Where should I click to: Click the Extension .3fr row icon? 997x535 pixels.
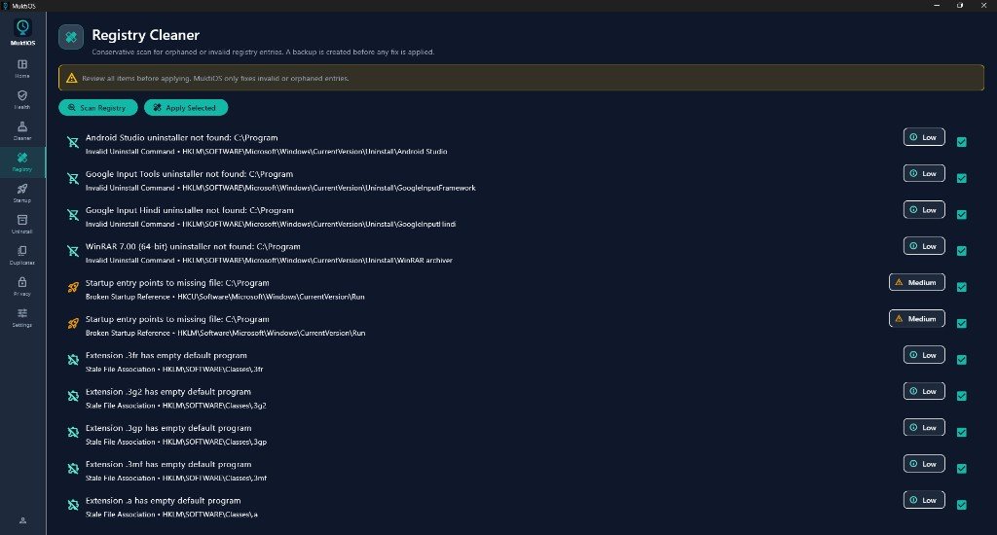(x=73, y=360)
